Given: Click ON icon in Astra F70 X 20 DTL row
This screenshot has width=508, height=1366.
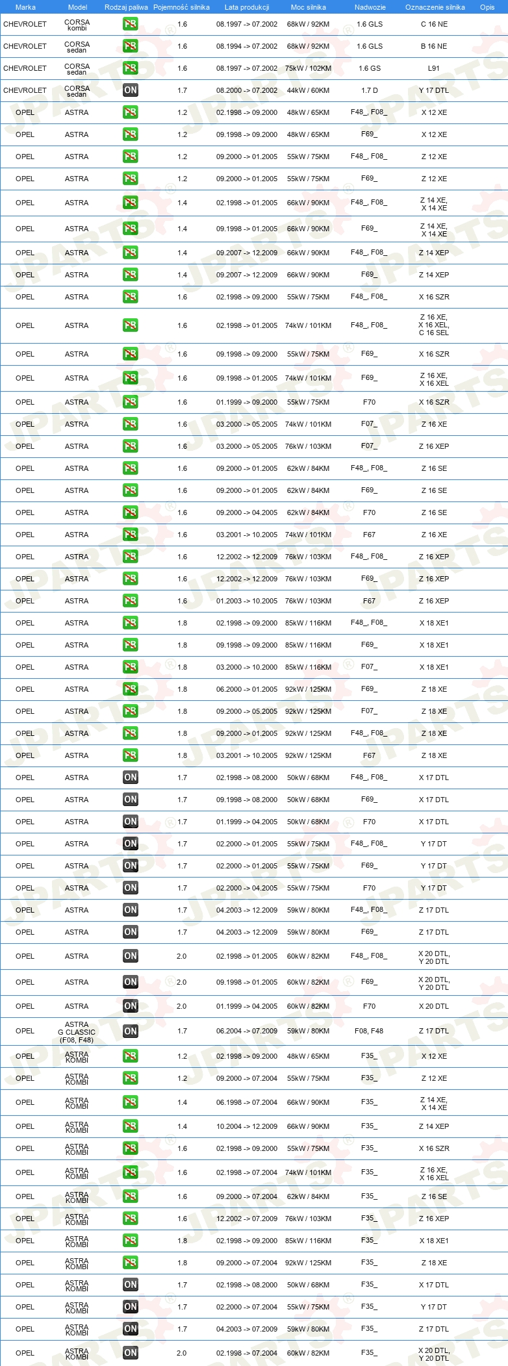Looking at the screenshot, I should click(131, 1006).
